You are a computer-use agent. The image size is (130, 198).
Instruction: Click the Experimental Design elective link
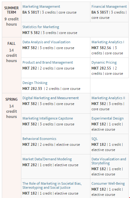tap(107, 118)
